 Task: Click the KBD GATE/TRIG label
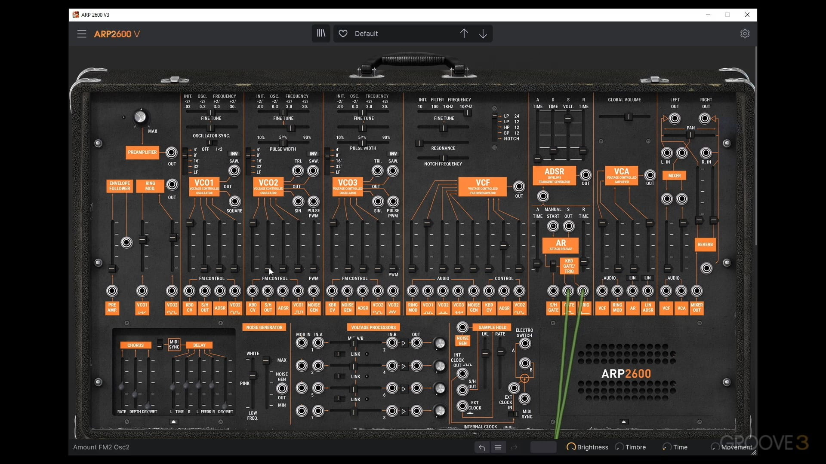pos(569,266)
